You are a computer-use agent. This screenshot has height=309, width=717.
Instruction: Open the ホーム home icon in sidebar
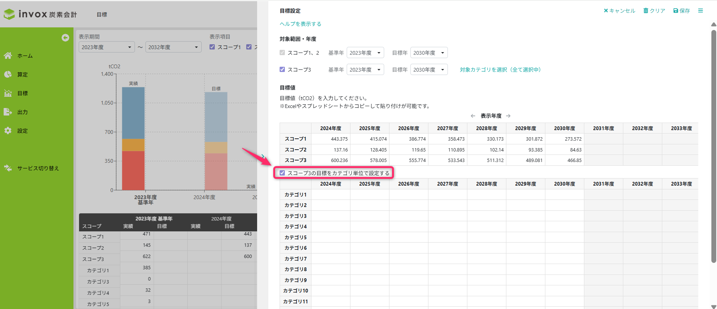tap(8, 55)
